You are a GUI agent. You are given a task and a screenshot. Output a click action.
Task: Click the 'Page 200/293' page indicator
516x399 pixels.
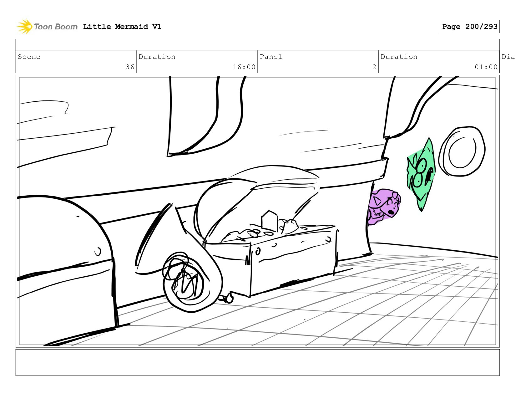tap(469, 27)
